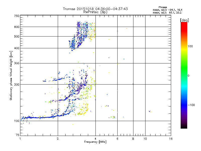Screen dimensions: 201x151
Task: Click colorbar tick label '0'
Action: [188, 76]
